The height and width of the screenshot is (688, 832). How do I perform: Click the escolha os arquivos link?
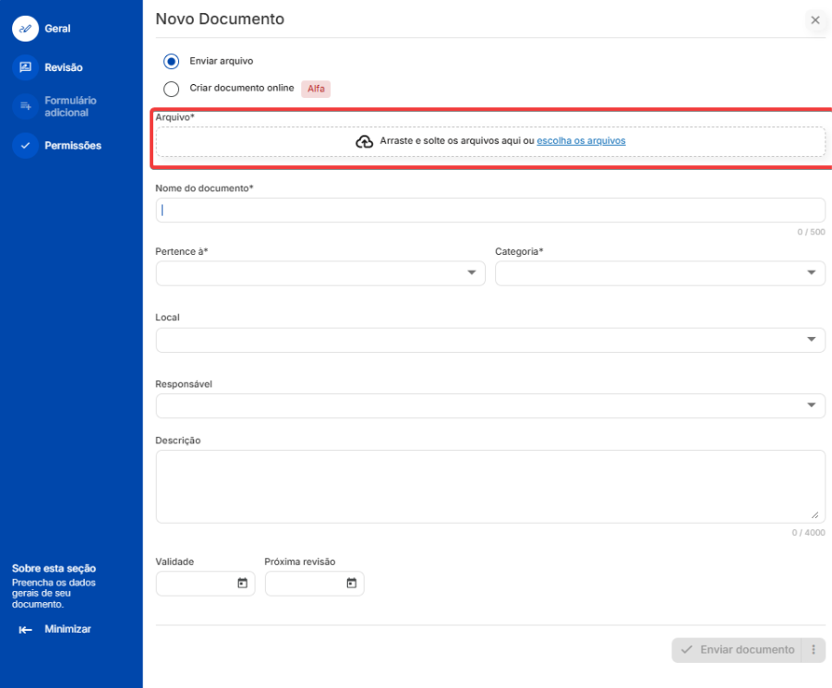coord(581,141)
